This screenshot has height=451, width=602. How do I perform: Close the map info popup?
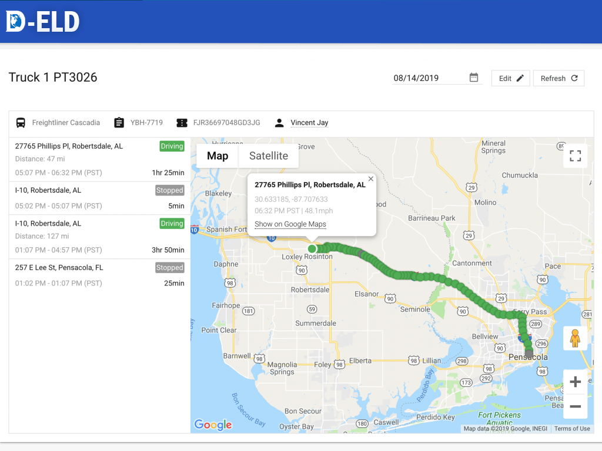pos(370,179)
